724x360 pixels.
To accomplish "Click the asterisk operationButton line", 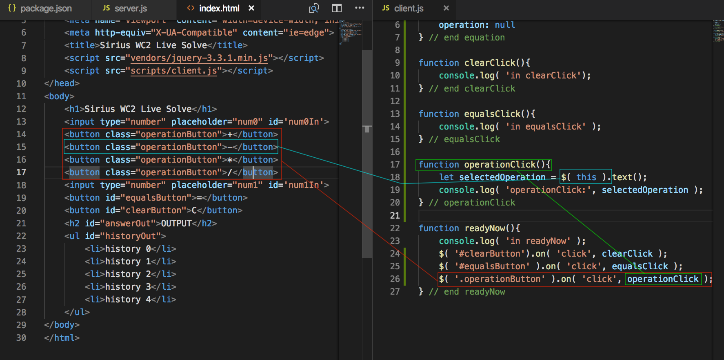I will pyautogui.click(x=171, y=160).
